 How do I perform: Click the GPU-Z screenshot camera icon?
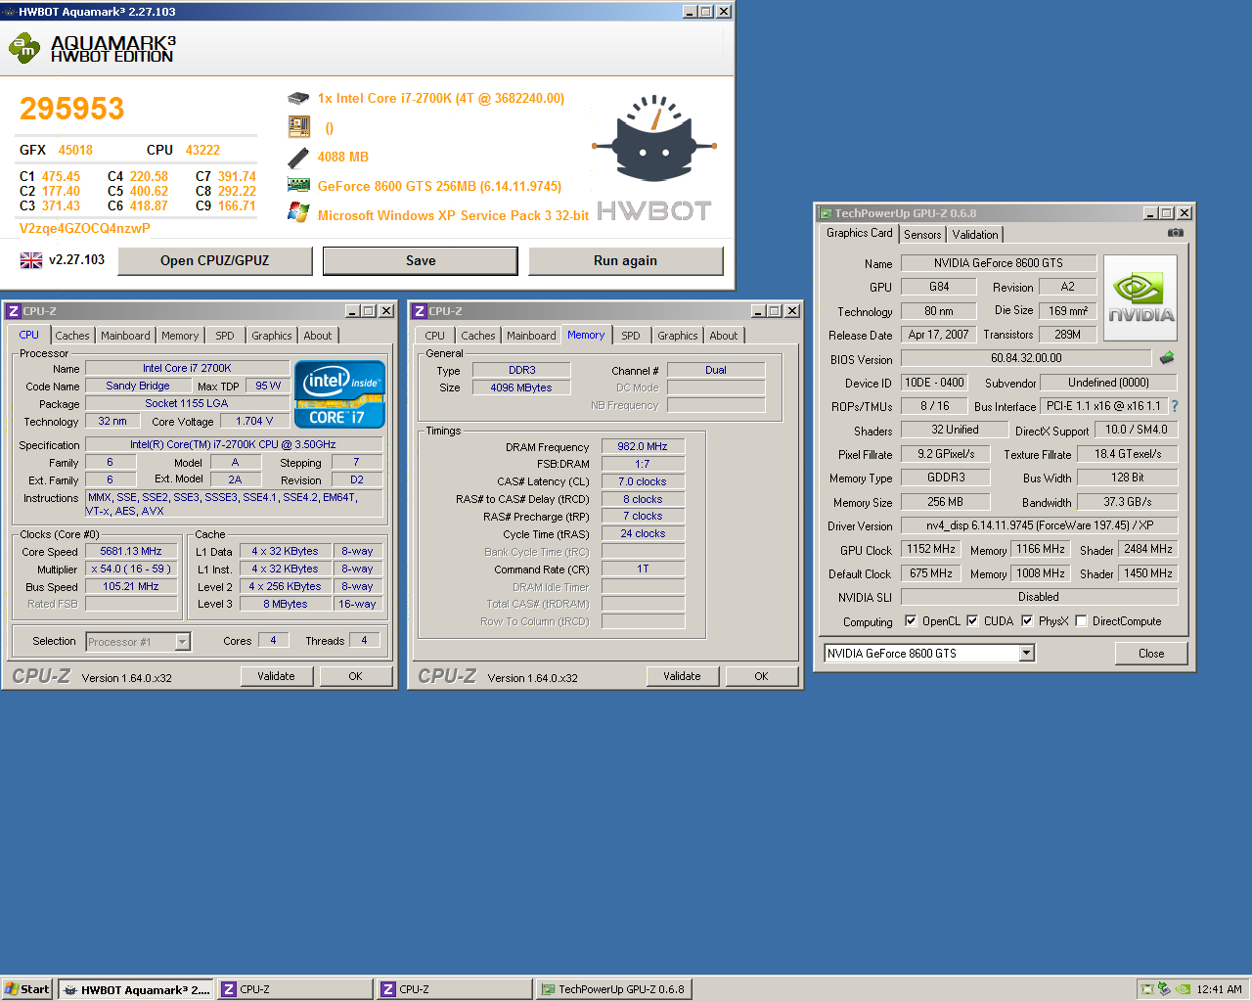pos(1176,233)
